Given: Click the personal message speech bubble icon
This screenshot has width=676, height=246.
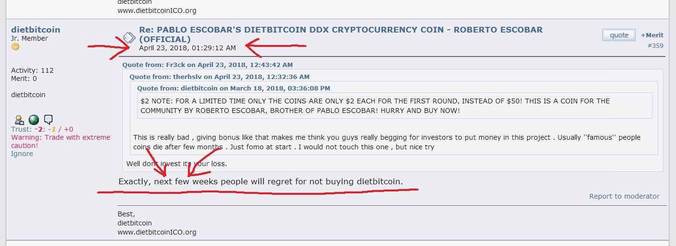Looking at the screenshot, I should [x=48, y=120].
